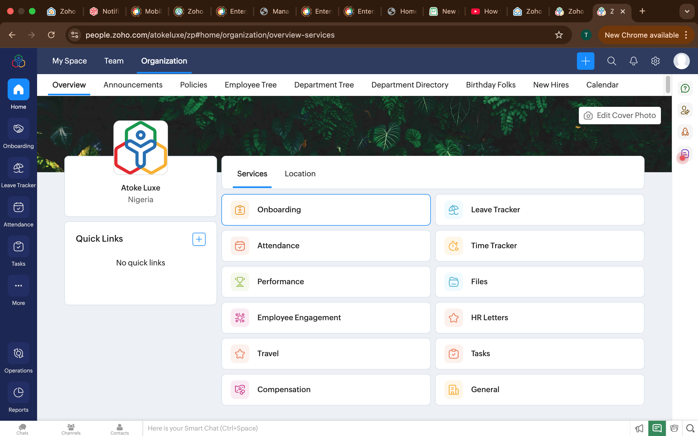Click the search magnifier in header
This screenshot has height=436, width=698.
(612, 61)
